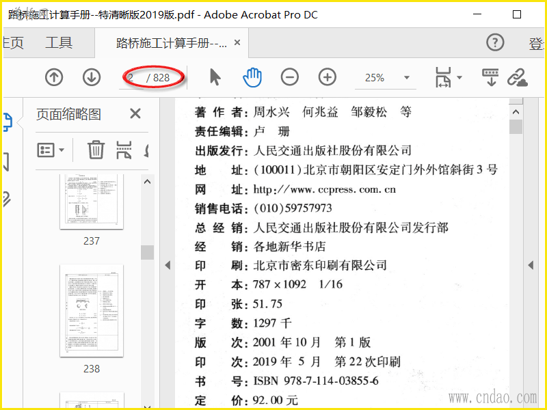Select the page 238 thumbnail
The width and height of the screenshot is (547, 410).
(x=92, y=311)
